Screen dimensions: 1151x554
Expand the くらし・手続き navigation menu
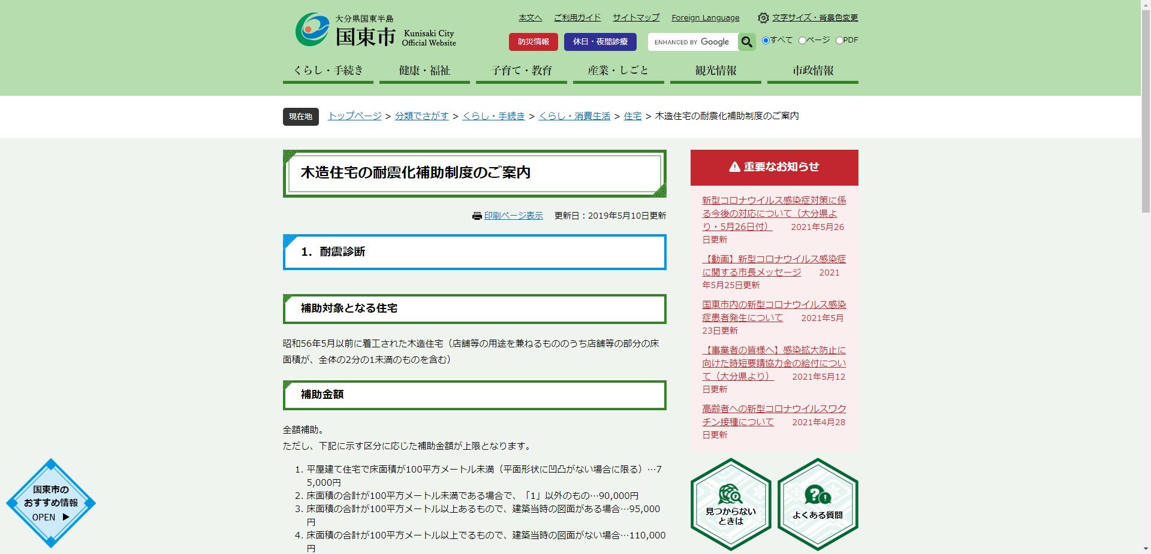328,70
